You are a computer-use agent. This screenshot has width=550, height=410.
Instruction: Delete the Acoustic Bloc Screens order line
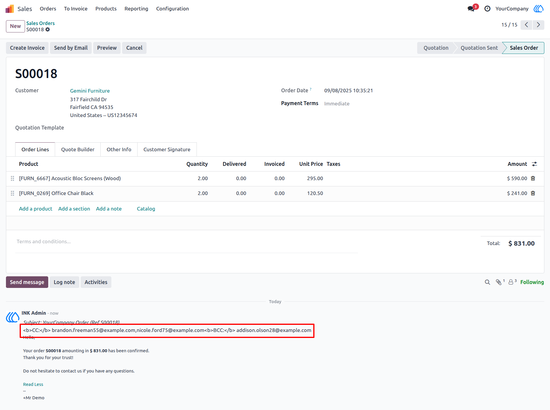(x=533, y=178)
